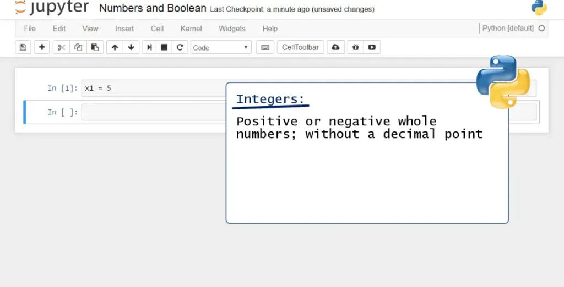Open the File menu
564x287 pixels.
pyautogui.click(x=30, y=29)
